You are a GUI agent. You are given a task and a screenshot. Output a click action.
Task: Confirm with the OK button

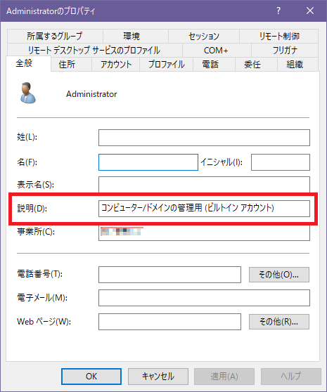click(x=91, y=377)
